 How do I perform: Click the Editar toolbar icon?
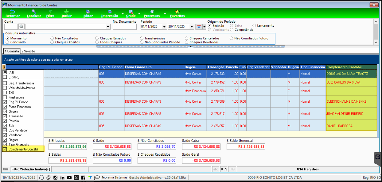tap(88, 12)
